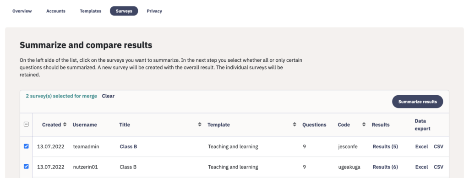
Task: Switch to the Accounts tab
Action: click(x=55, y=11)
